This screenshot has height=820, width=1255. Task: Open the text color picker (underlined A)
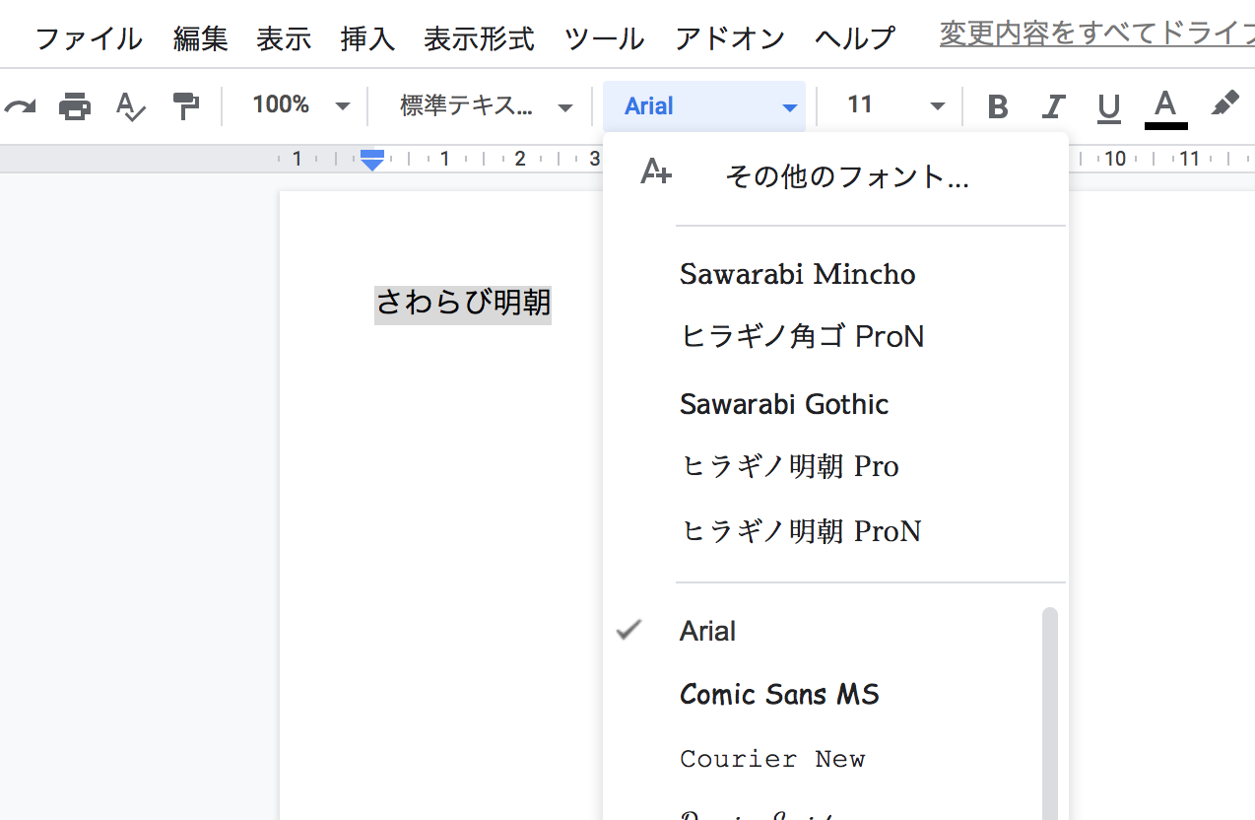1165,106
